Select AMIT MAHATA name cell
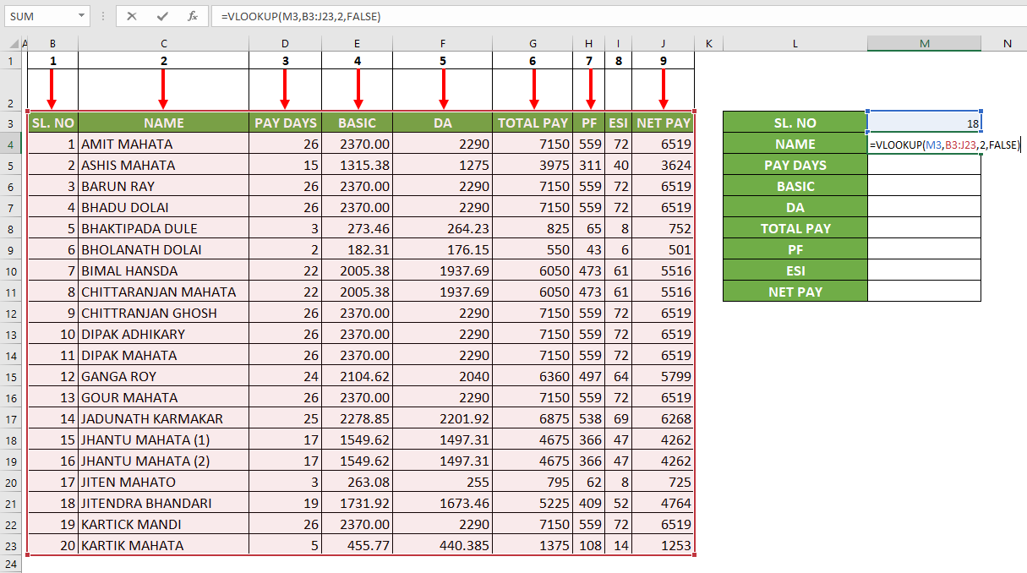1027x573 pixels. [x=163, y=144]
